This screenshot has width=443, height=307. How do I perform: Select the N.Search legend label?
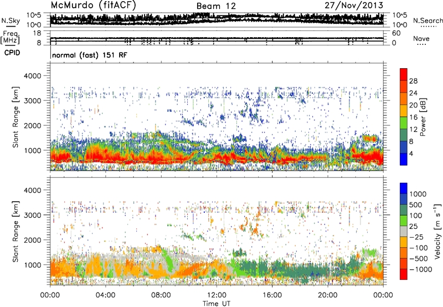(x=428, y=21)
